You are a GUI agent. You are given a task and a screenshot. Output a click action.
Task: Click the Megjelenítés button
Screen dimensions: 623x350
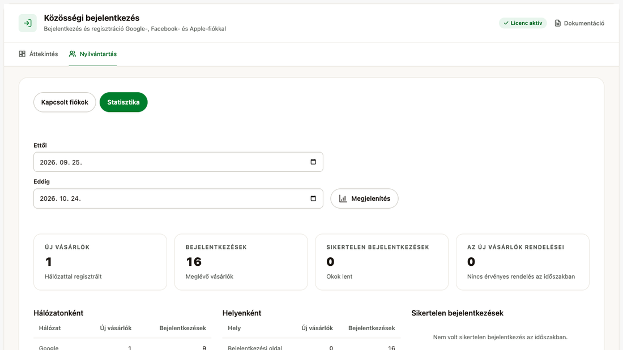click(x=364, y=198)
